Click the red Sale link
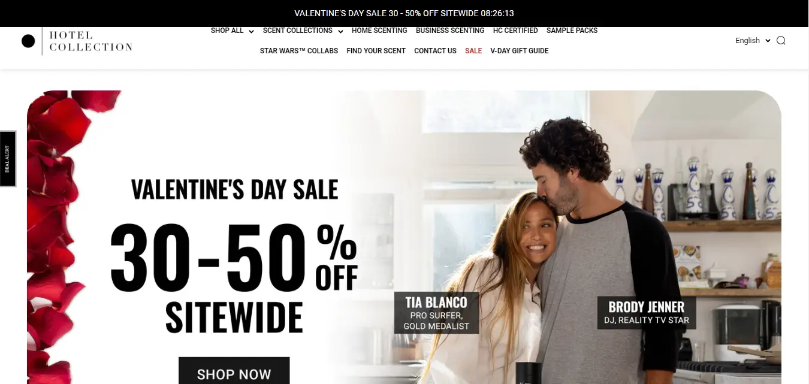The width and height of the screenshot is (809, 384). click(x=473, y=51)
